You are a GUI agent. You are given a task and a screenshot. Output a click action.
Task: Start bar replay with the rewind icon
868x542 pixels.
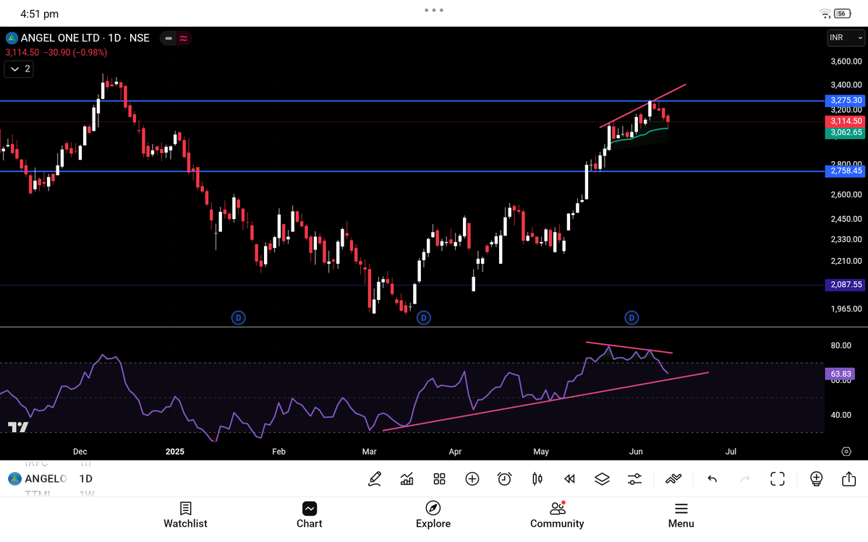coord(569,478)
